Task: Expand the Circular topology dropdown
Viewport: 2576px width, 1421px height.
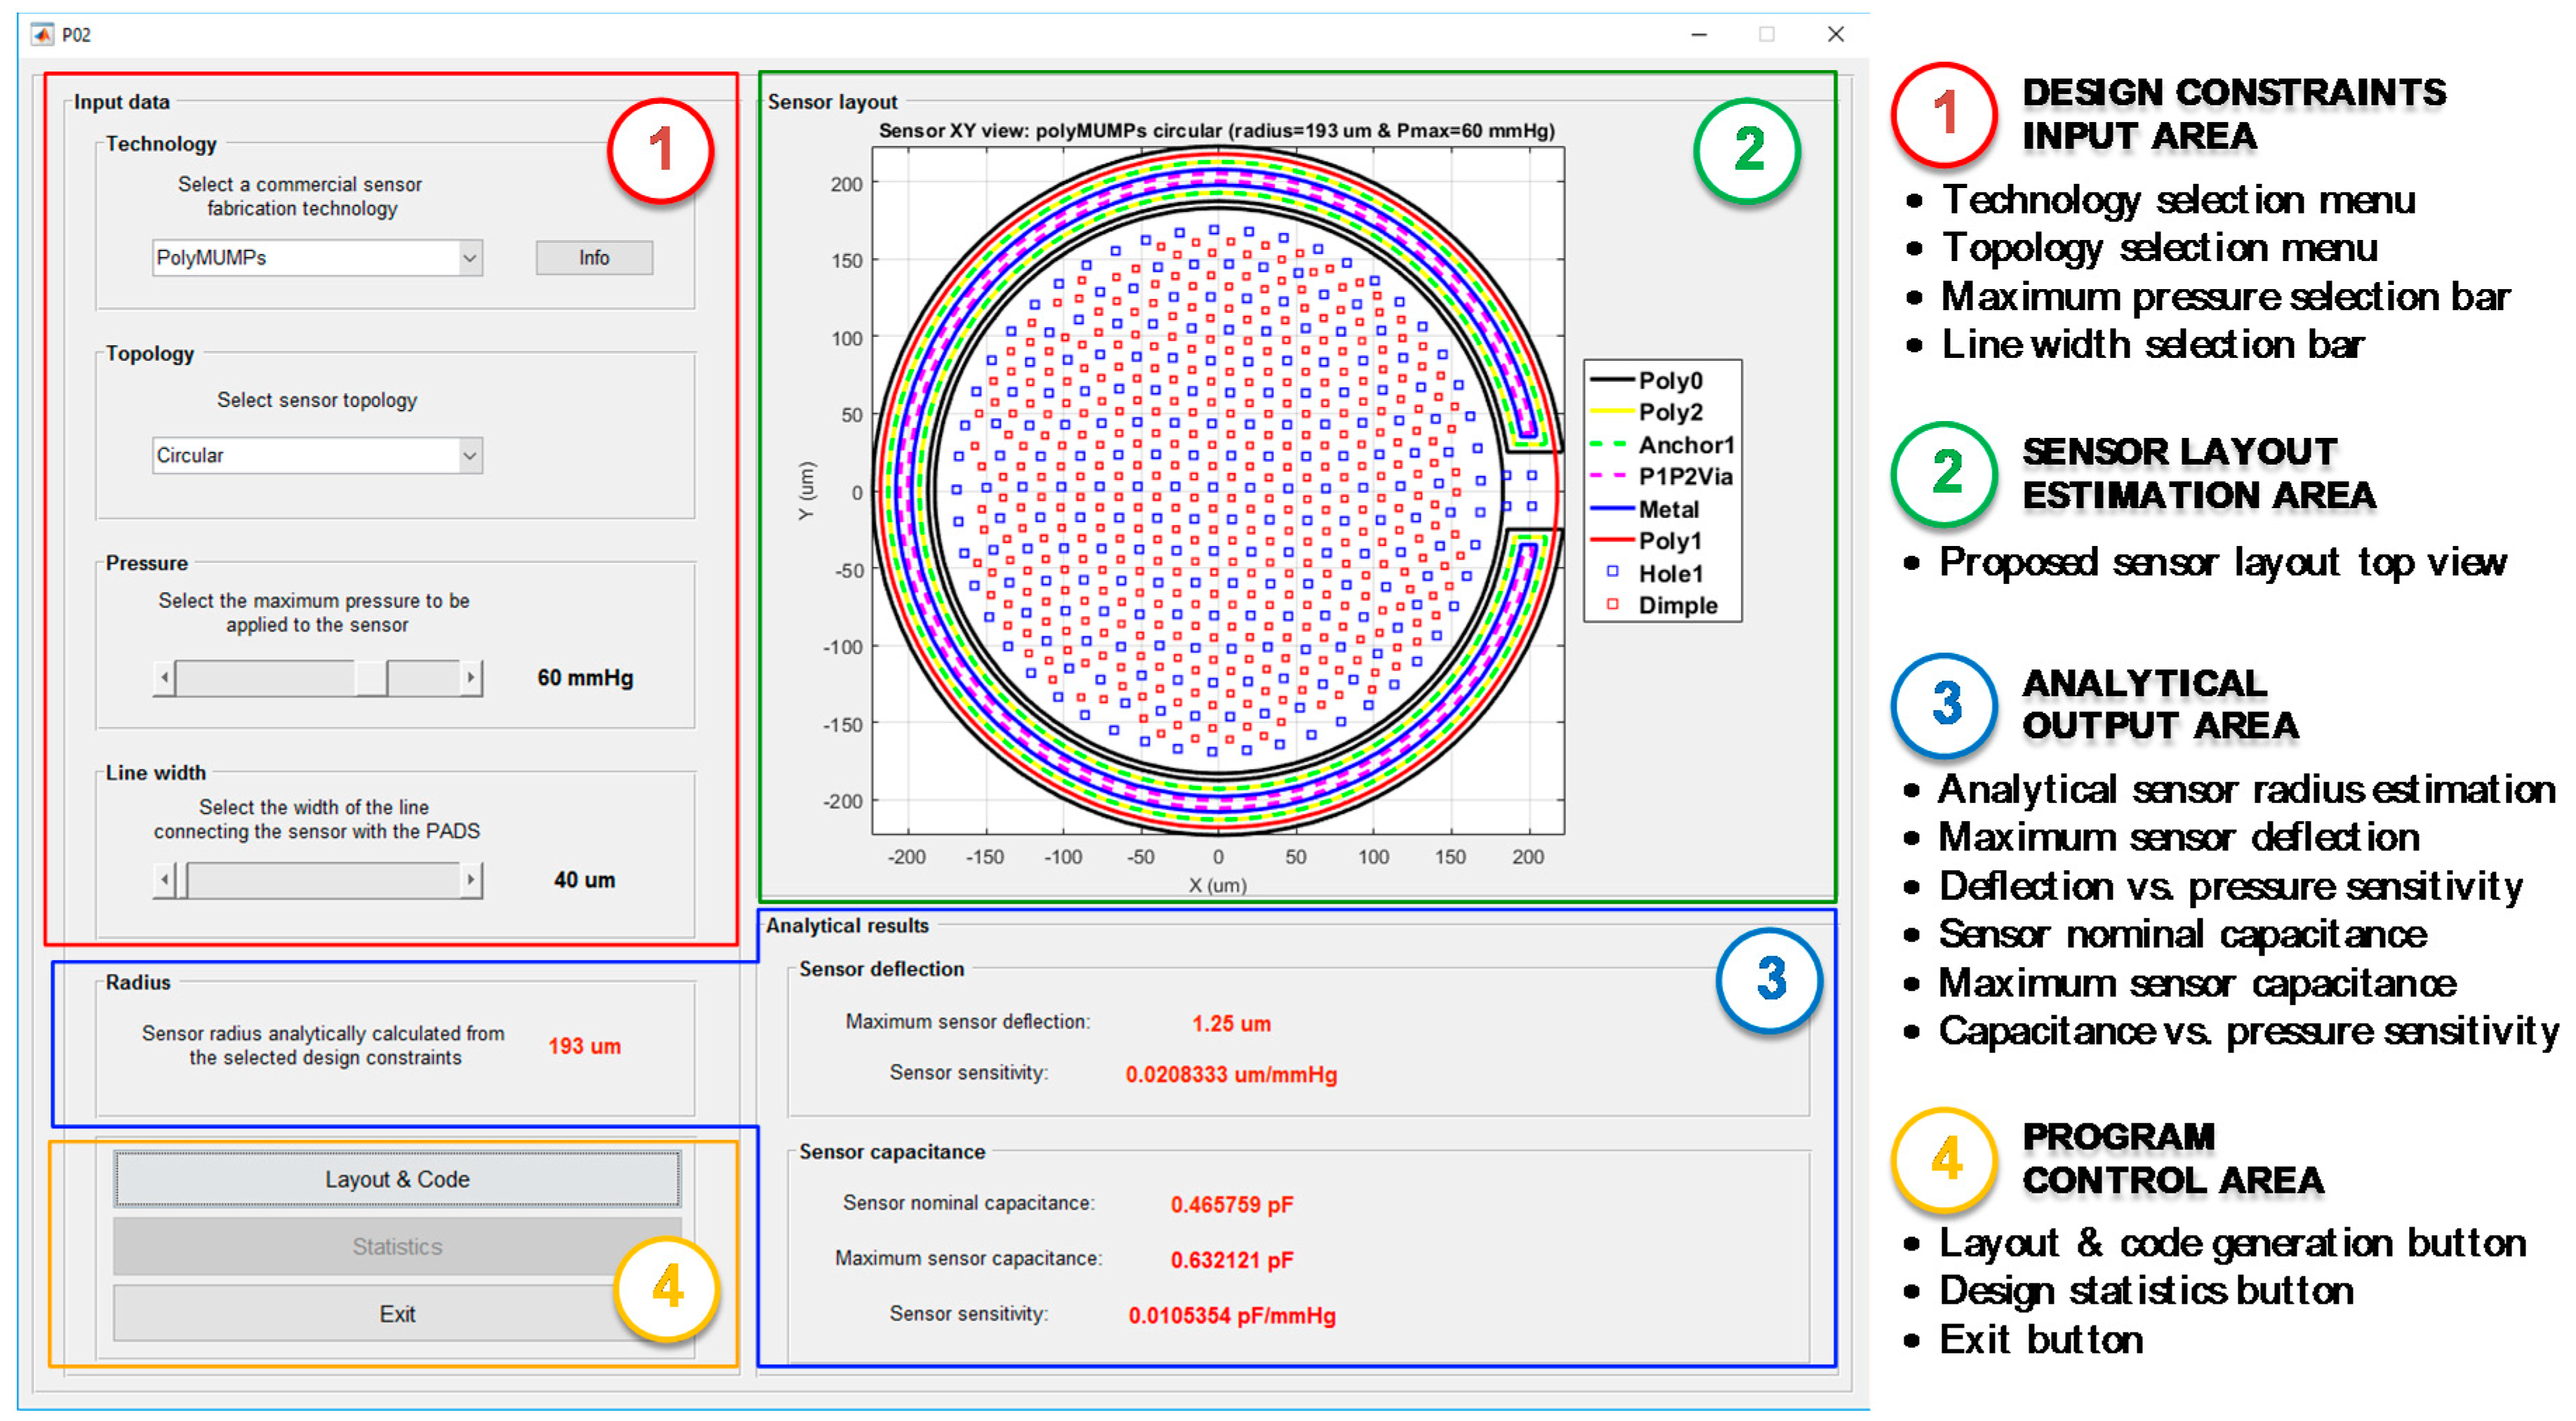Action: pyautogui.click(x=469, y=456)
